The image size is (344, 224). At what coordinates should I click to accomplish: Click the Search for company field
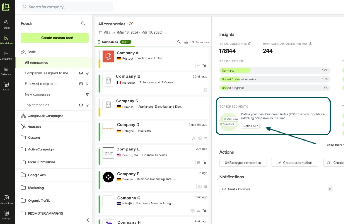coord(67,7)
